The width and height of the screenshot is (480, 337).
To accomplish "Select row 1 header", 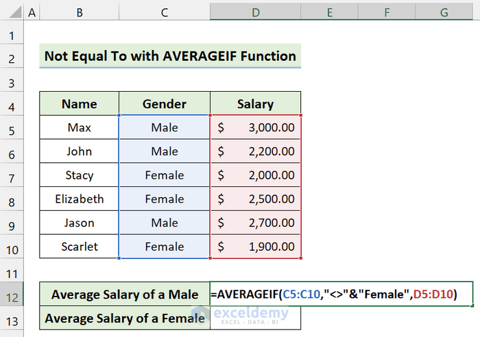I will click(x=12, y=33).
